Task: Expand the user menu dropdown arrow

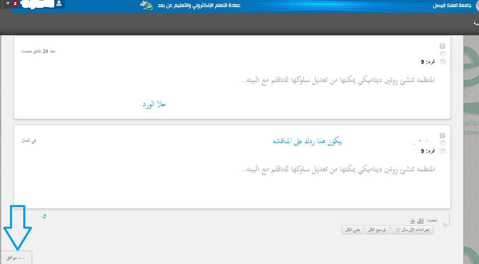Action: click(x=7, y=3)
